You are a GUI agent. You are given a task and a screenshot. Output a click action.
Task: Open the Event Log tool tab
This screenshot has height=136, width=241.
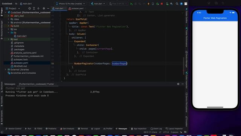coord(156,128)
